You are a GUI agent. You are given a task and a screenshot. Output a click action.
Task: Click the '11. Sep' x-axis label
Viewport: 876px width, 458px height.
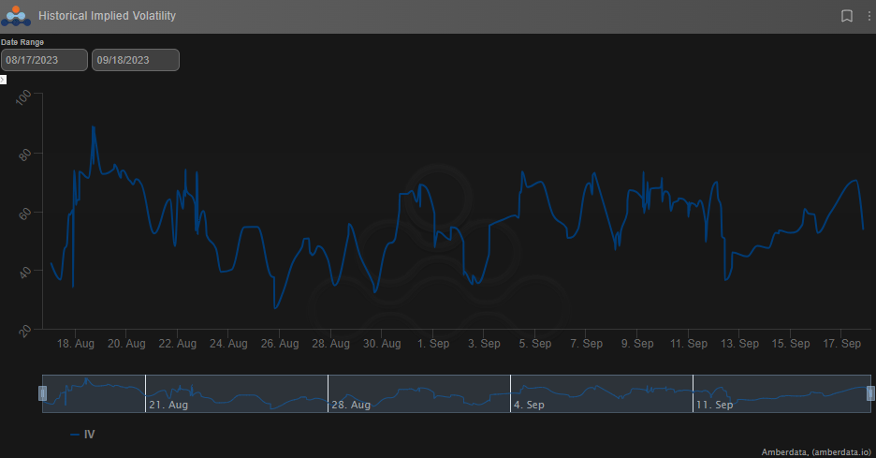point(688,344)
